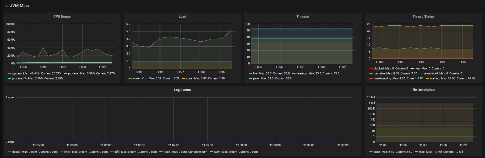Toggle the terminated series in Thread States
This screenshot has width=485, height=158.
coord(431,73)
